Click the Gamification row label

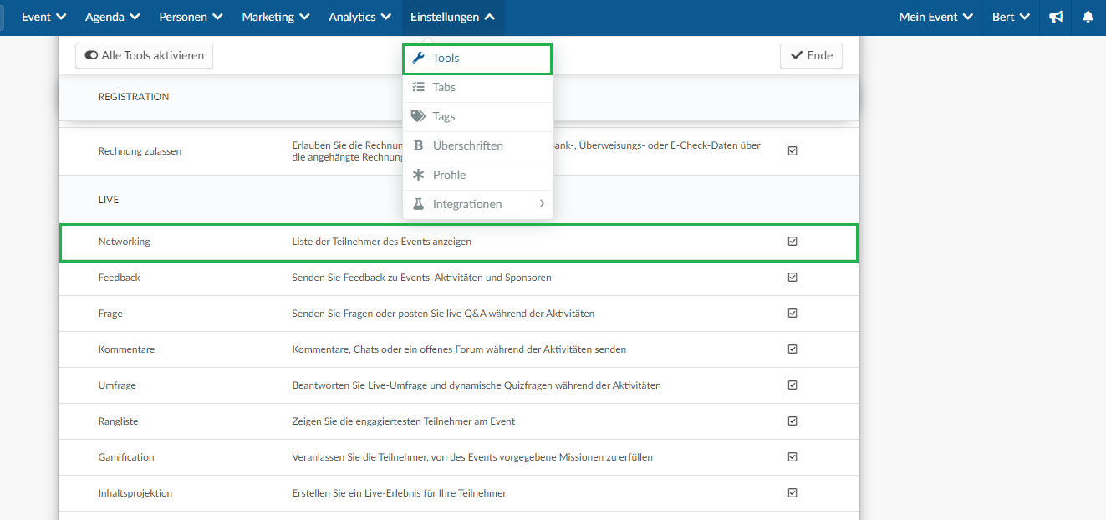click(126, 457)
